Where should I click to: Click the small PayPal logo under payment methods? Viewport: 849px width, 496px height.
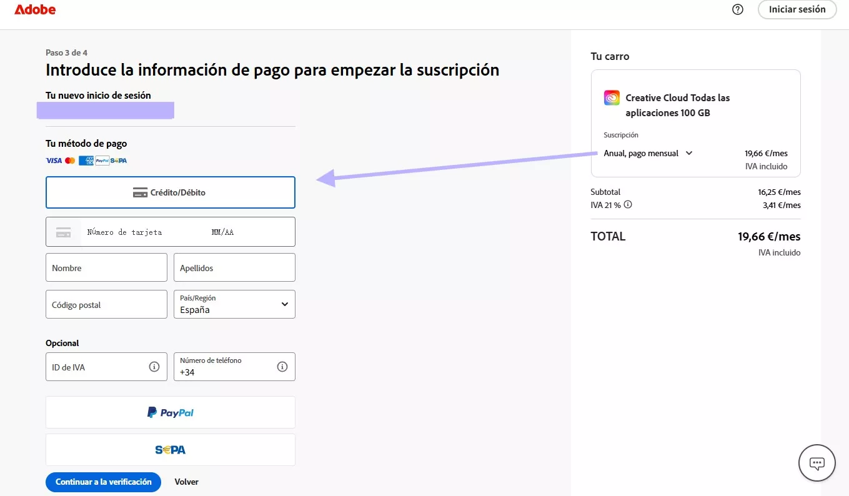102,161
